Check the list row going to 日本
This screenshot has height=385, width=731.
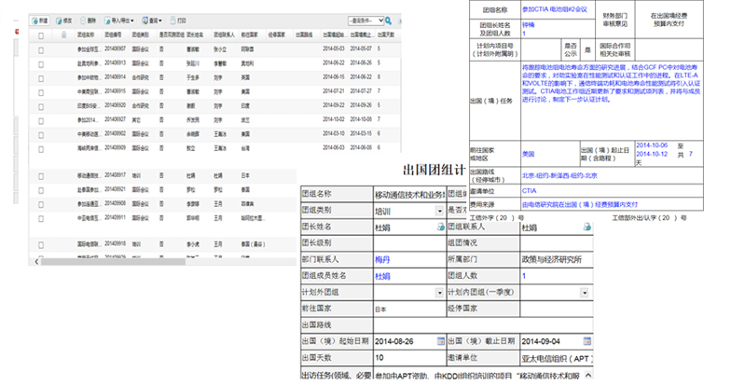coord(41,176)
